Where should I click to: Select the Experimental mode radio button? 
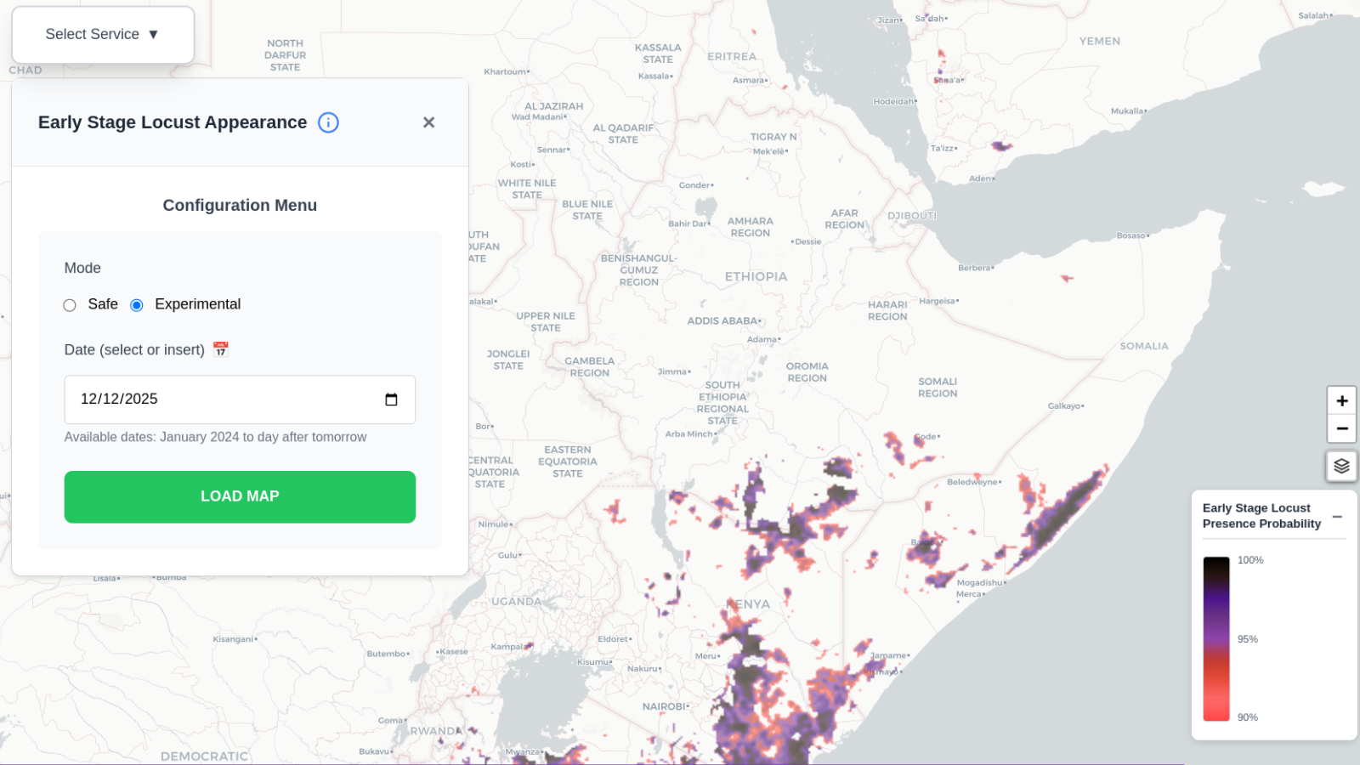coord(137,305)
